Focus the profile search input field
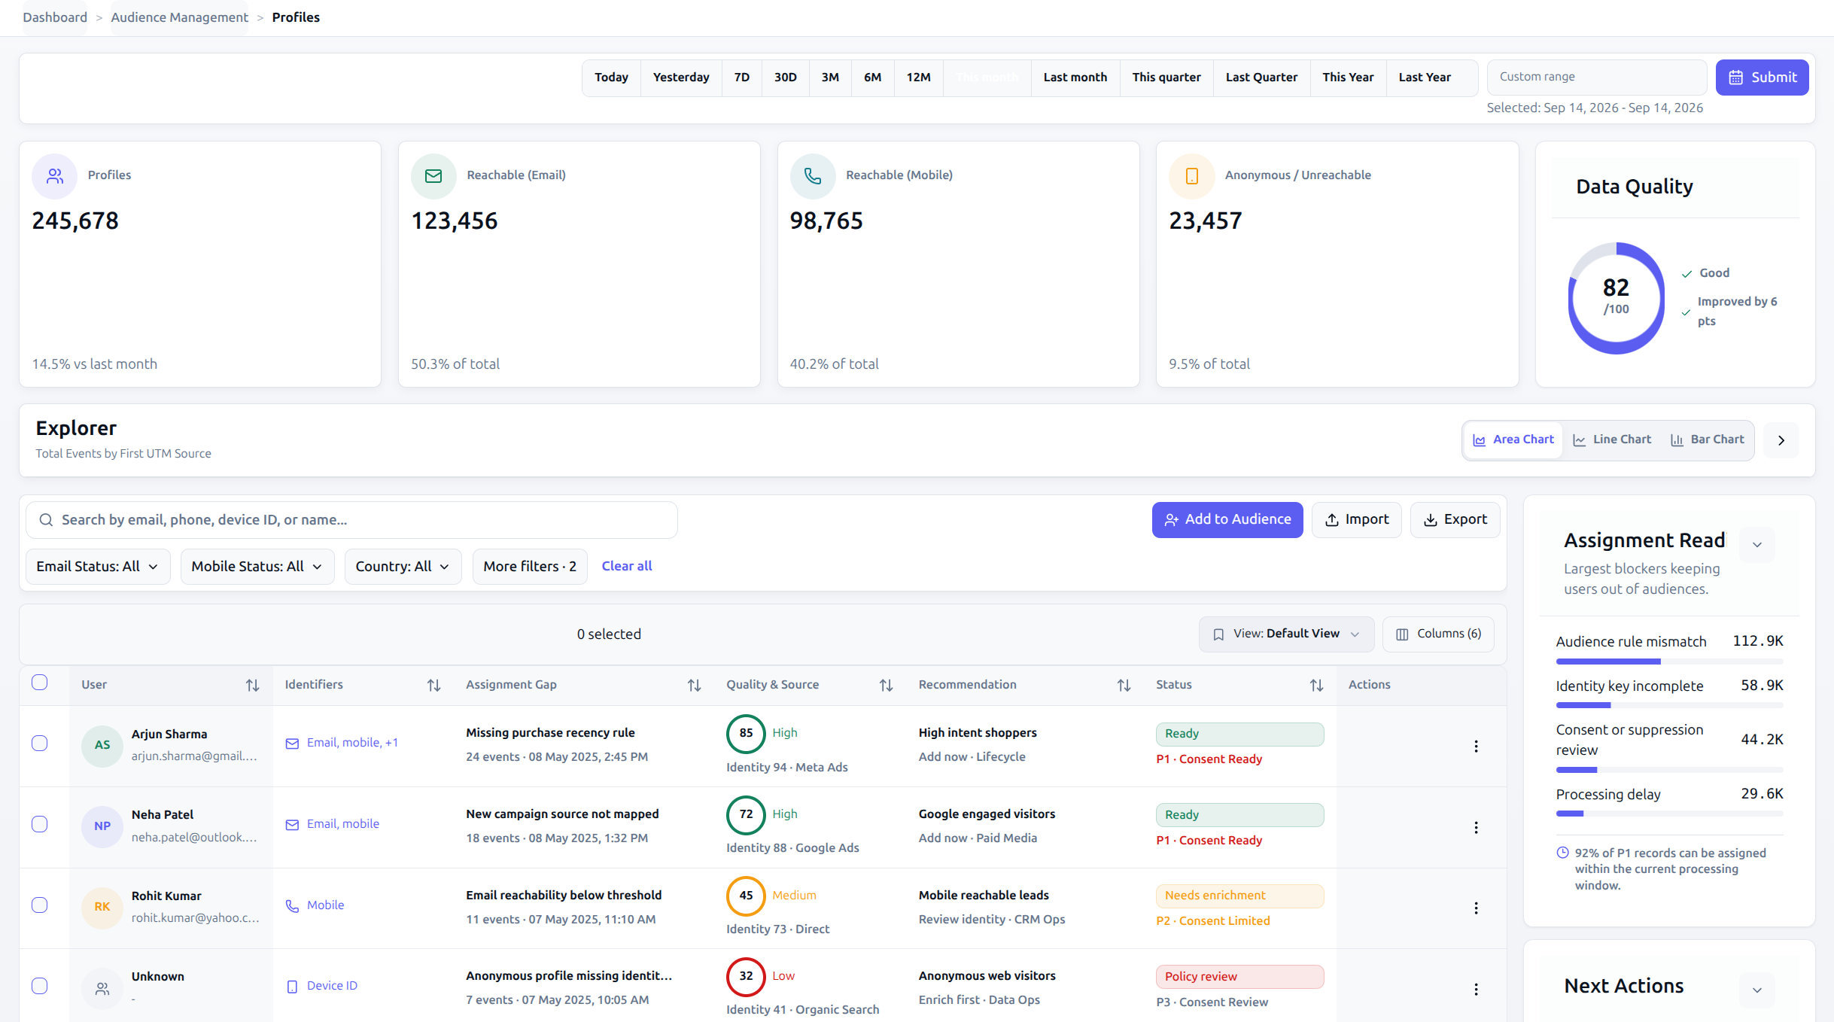This screenshot has height=1022, width=1834. (x=351, y=520)
